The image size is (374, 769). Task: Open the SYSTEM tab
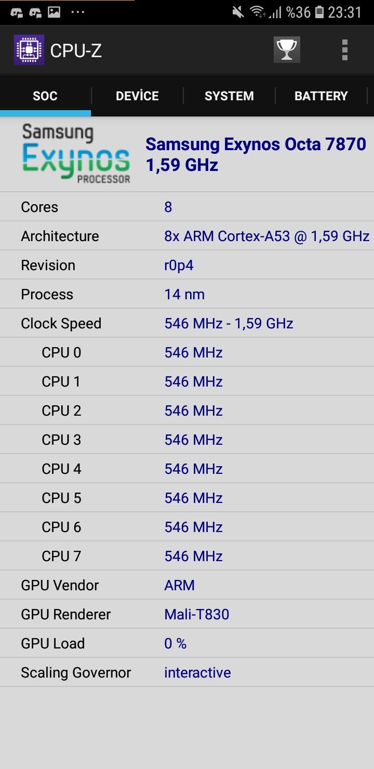(x=229, y=96)
